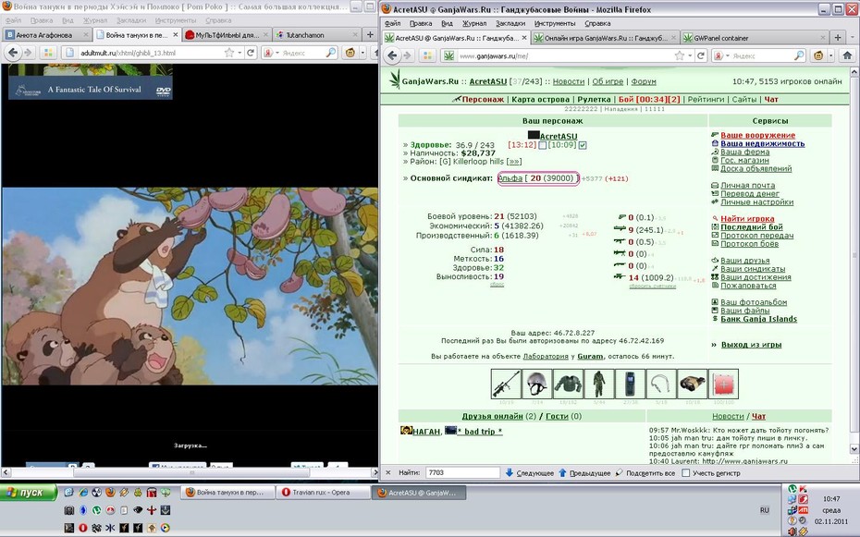Open the 'Рулетка' game menu link
The height and width of the screenshot is (537, 860).
[x=594, y=99]
